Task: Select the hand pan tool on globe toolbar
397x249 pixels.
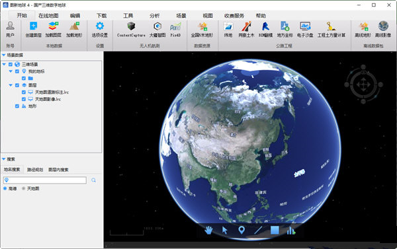Action: [x=208, y=230]
